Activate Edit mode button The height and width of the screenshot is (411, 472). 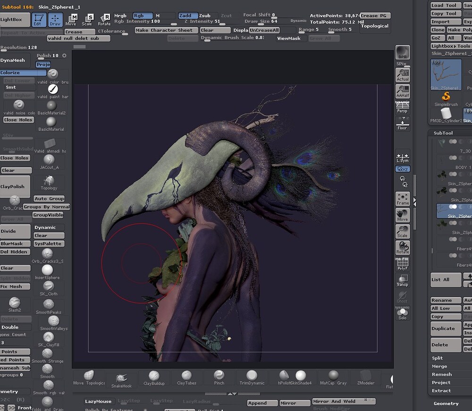39,19
